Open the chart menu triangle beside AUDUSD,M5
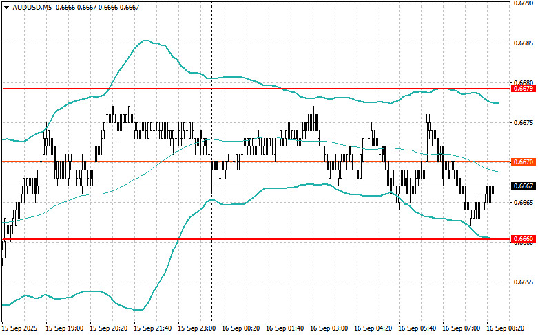The image size is (538, 336). 6,7
